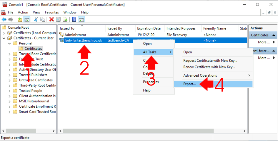Open the Action menu
278x141 pixels.
tap(23, 12)
